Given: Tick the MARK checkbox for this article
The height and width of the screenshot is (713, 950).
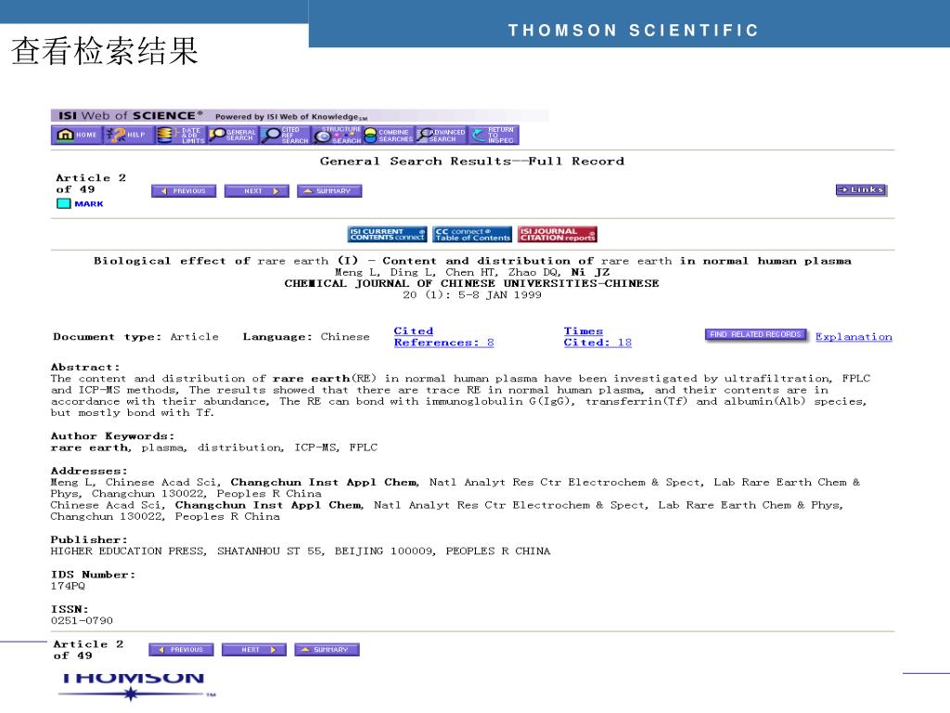Looking at the screenshot, I should [x=63, y=203].
